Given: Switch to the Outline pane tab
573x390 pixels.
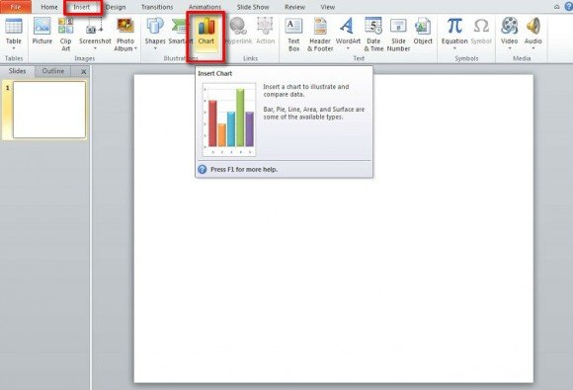Looking at the screenshot, I should pos(53,71).
